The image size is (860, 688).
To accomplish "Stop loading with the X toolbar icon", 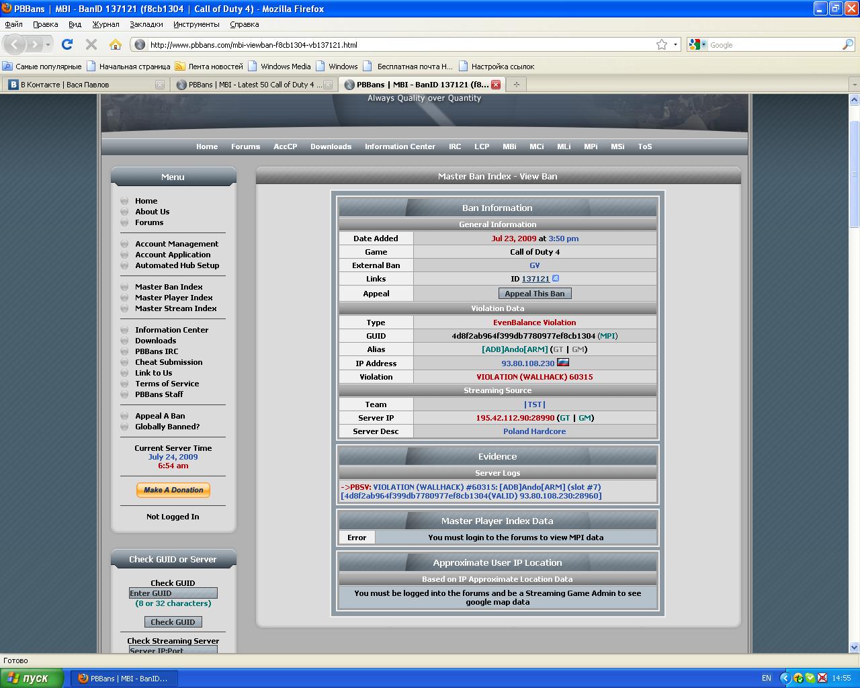I will 91,44.
